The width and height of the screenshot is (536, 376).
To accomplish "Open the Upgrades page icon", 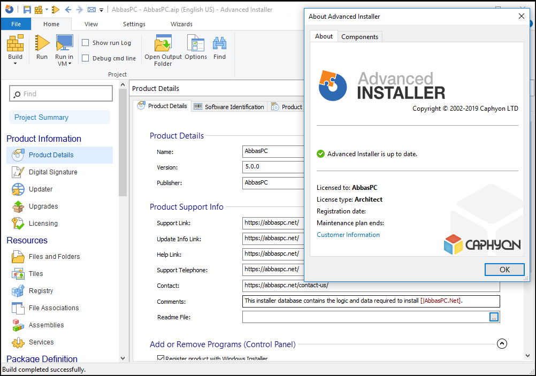I will 18,206.
